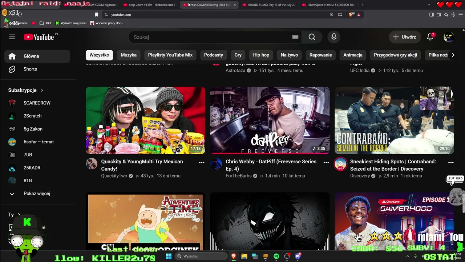Expand the Subskrypcje section chevron
465x262 pixels.
pyautogui.click(x=42, y=90)
